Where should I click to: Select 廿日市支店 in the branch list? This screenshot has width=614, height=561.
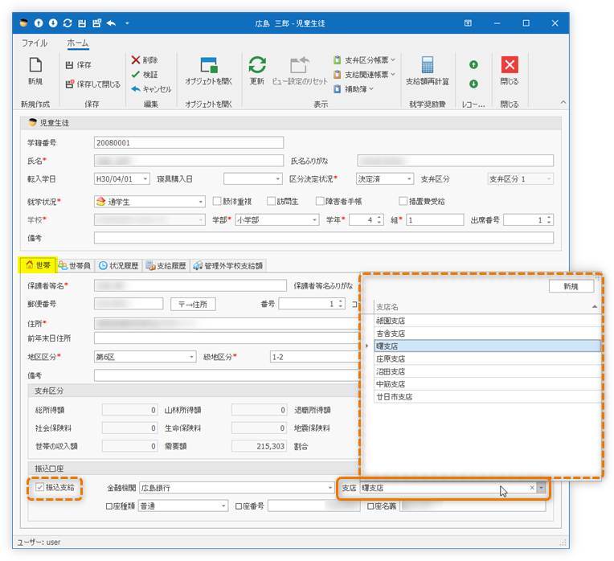pos(488,397)
